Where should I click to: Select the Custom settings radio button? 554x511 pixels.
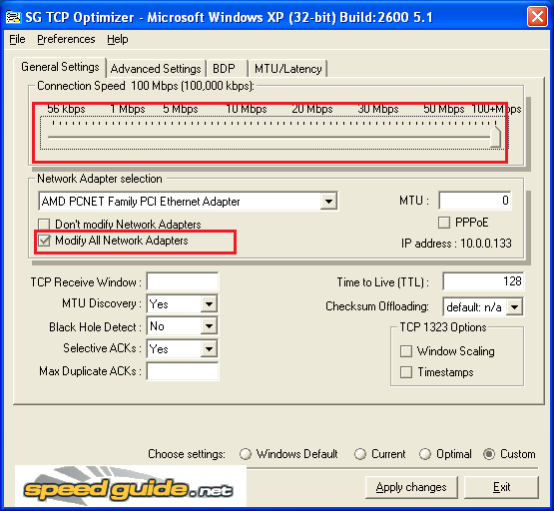[489, 454]
